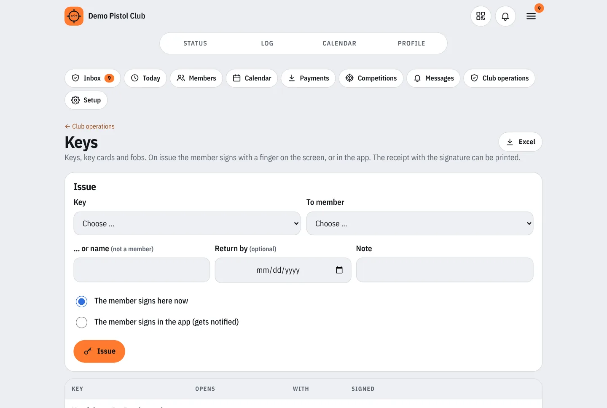Open Messages from the shortcut bar

pyautogui.click(x=433, y=78)
